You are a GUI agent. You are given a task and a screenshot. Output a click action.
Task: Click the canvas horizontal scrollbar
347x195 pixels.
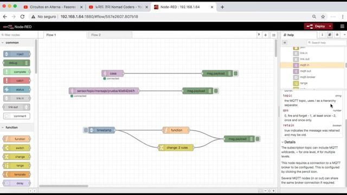pyautogui.click(x=64, y=186)
